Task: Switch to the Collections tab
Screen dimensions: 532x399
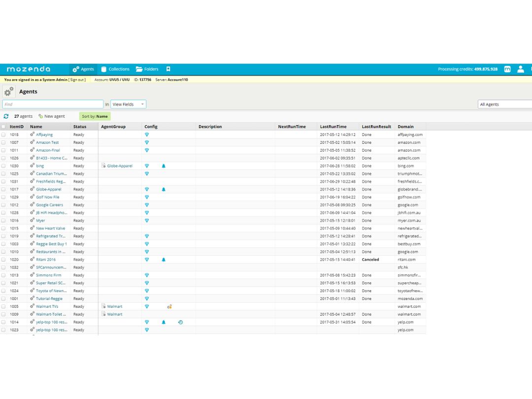Action: pyautogui.click(x=115, y=69)
